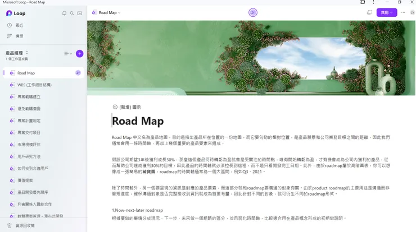Viewport: 416px width, 232px height.
Task: Click the paragraph starting '假設公司期望3年後'
Action: click(x=251, y=166)
